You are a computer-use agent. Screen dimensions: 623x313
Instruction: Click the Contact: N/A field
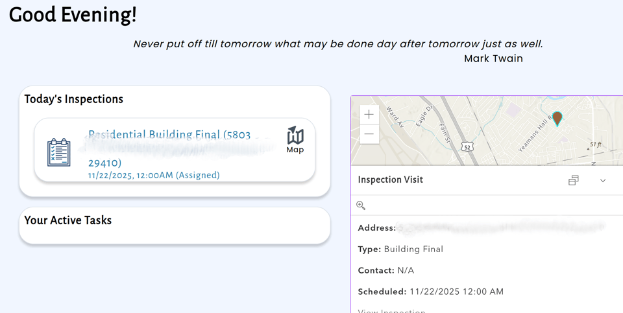[385, 270]
